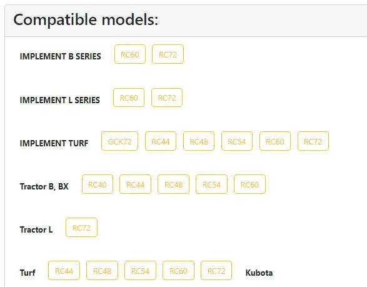Click RC44 in Implement Turf row
The image size is (367, 287).
point(161,141)
